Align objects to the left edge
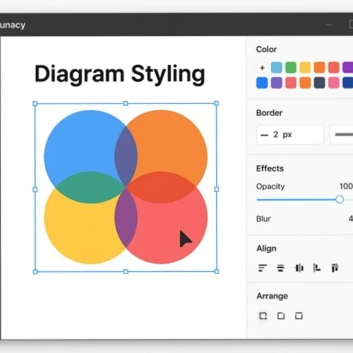 point(263,268)
